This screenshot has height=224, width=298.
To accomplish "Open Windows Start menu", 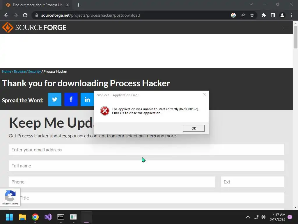I will pos(9,217).
